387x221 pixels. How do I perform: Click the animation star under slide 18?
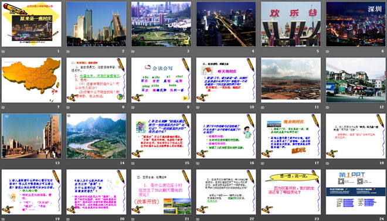tap(328, 164)
